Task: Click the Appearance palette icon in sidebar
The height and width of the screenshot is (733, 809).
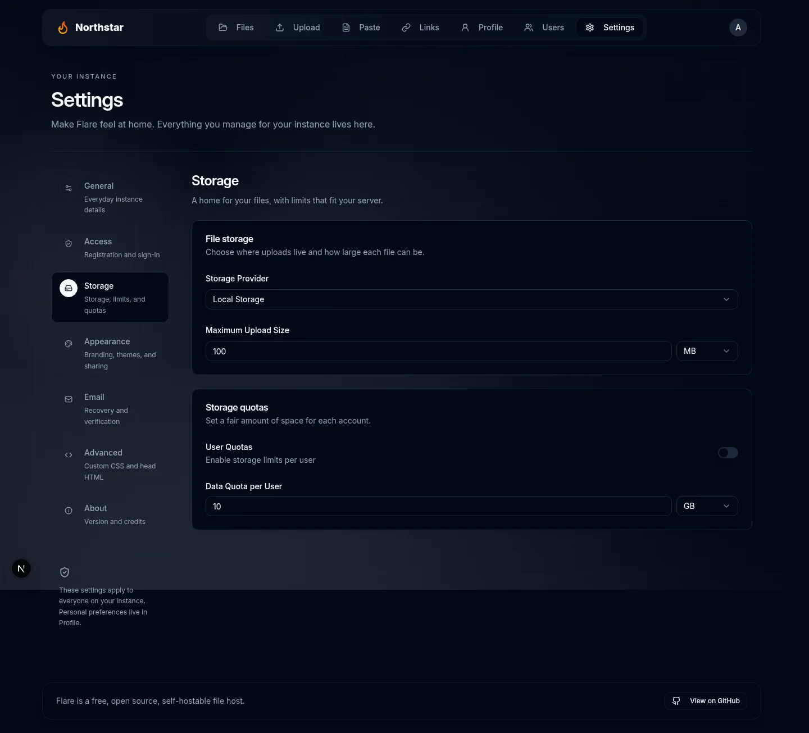Action: [x=69, y=344]
